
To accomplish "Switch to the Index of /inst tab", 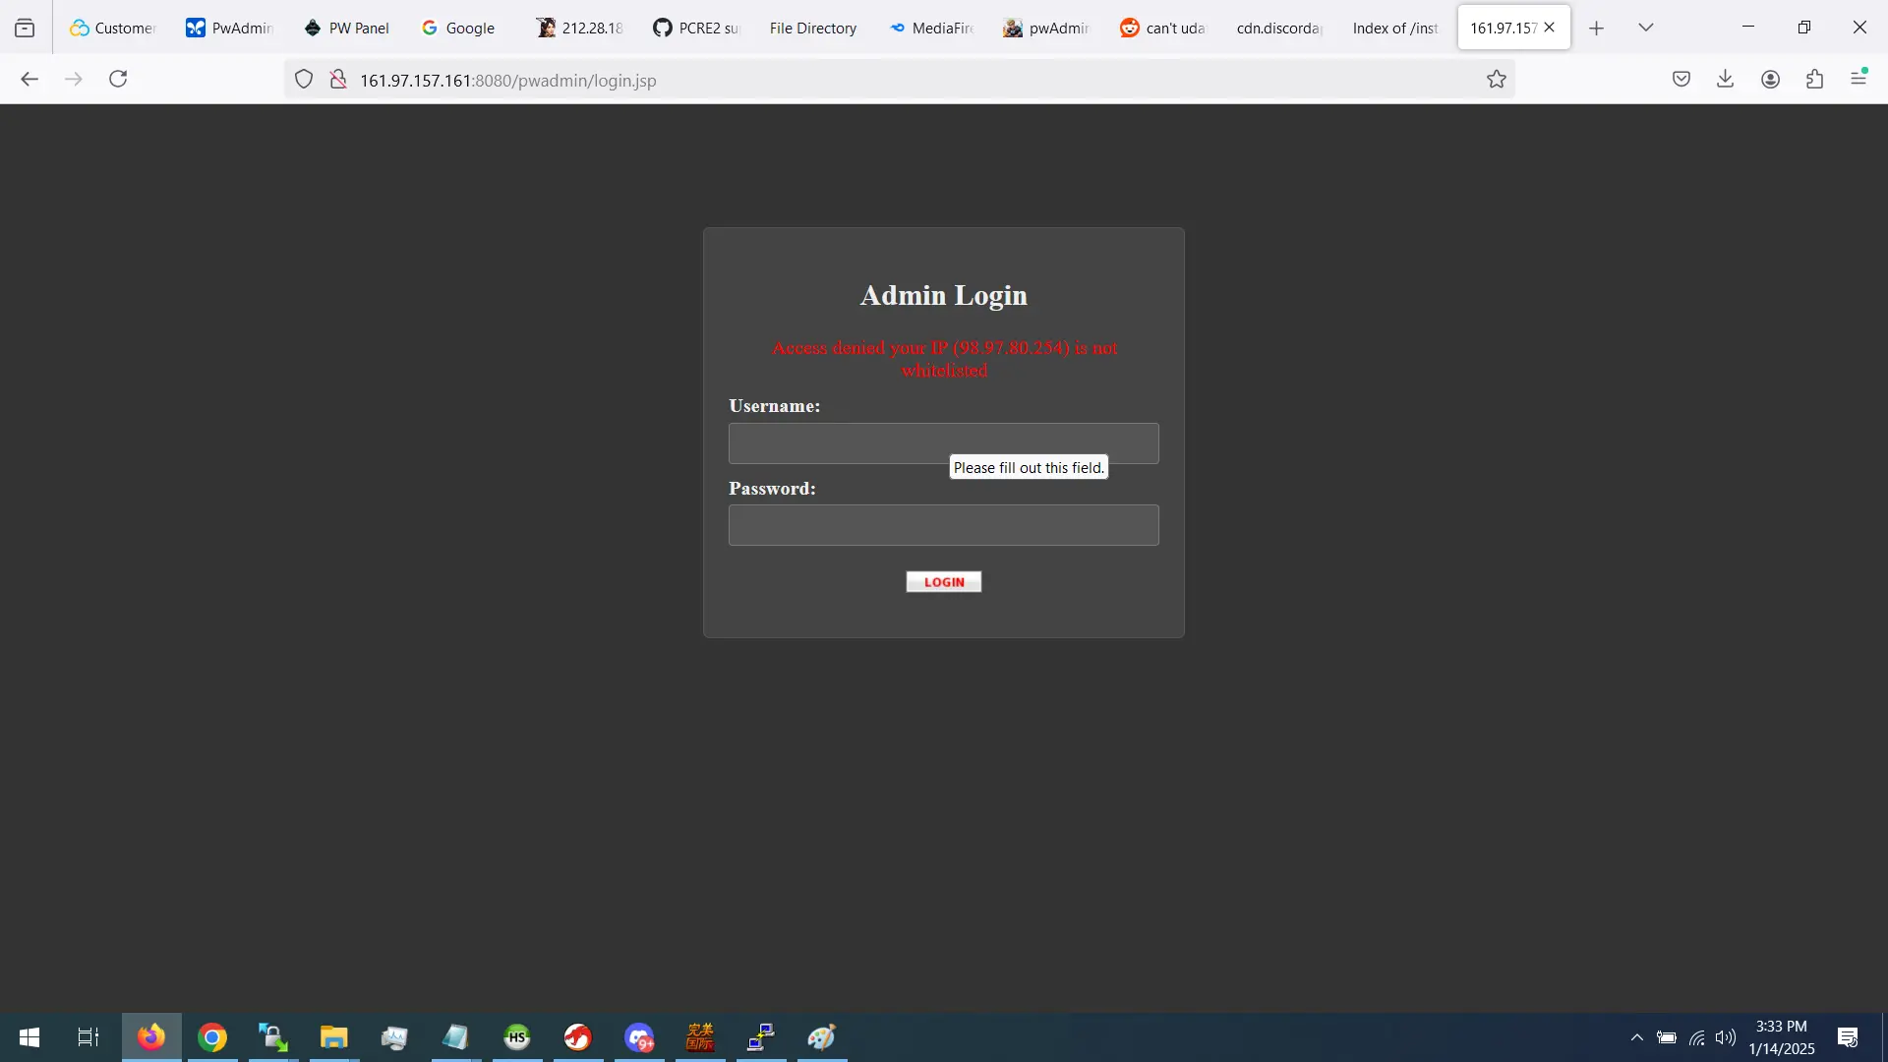I will point(1395,28).
